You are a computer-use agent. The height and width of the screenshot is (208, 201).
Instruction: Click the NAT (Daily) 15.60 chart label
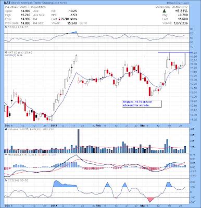coord(20,53)
